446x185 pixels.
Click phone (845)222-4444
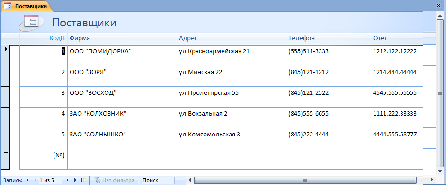[329, 138]
